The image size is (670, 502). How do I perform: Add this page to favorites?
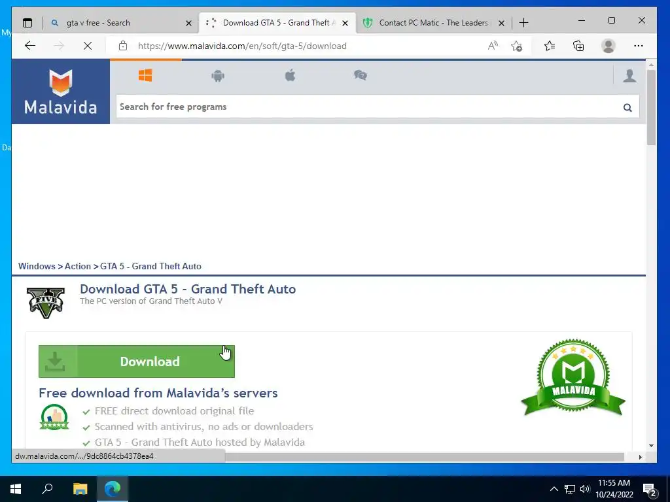517,46
